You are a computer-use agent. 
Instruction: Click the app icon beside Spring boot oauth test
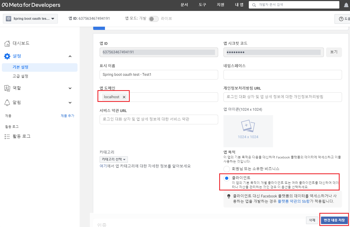(9, 19)
